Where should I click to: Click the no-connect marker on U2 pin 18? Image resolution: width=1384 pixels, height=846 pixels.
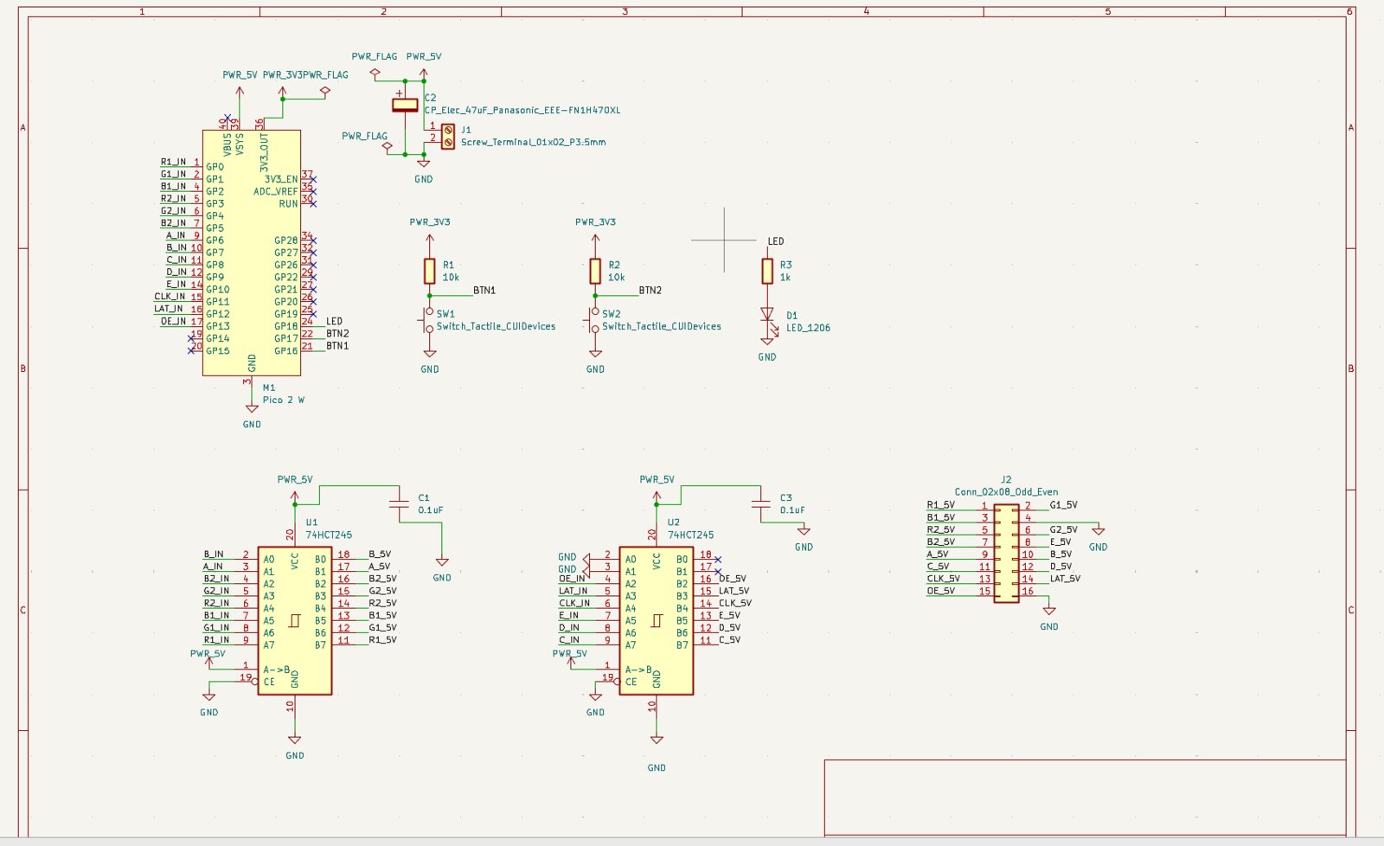[x=718, y=560]
